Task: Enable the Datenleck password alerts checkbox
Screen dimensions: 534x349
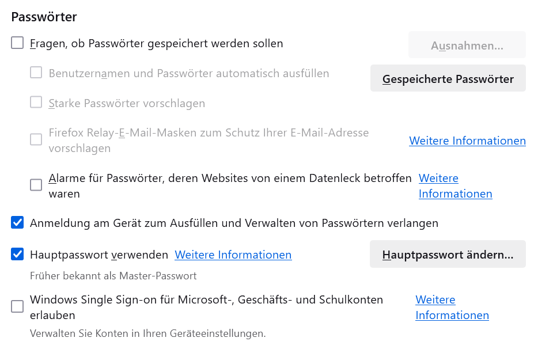Action: tap(36, 185)
